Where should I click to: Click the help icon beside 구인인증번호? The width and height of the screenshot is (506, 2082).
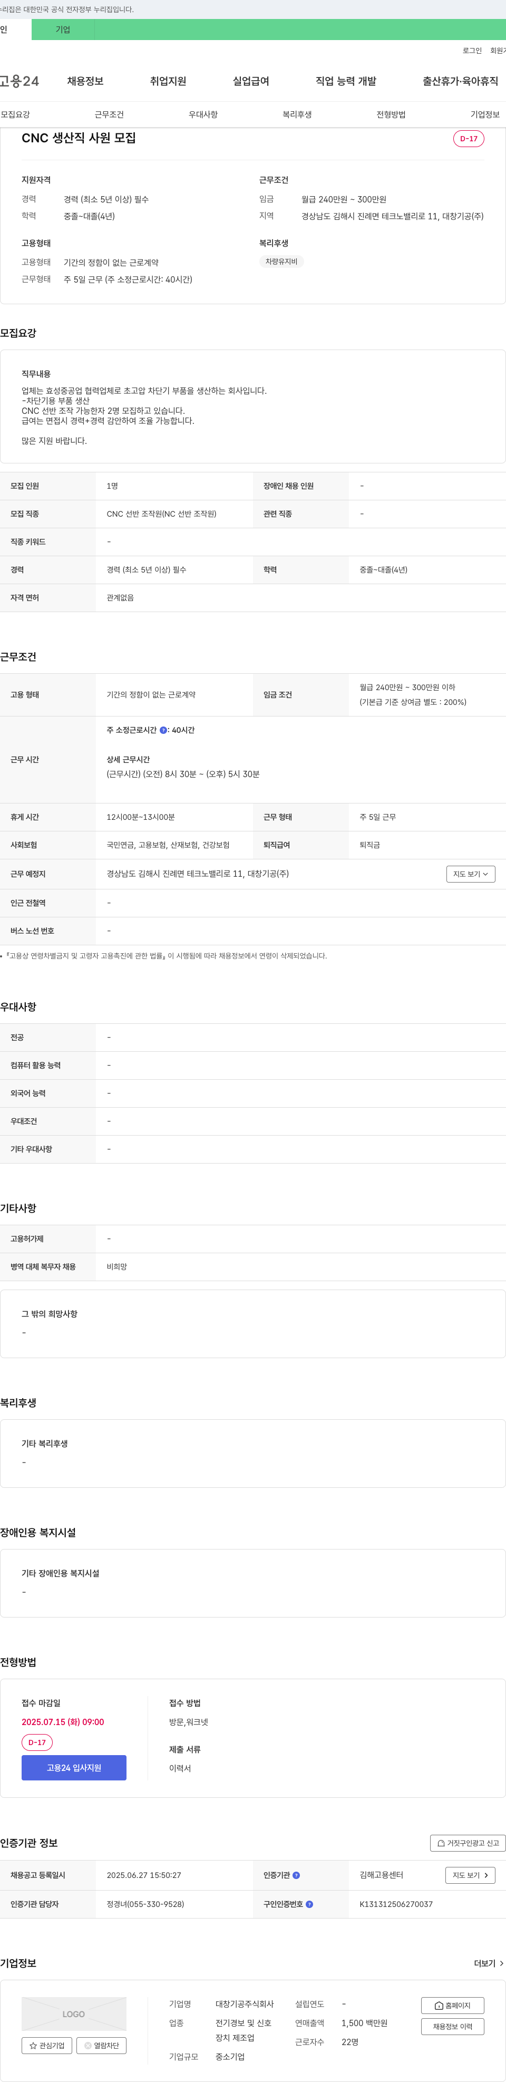(309, 1904)
